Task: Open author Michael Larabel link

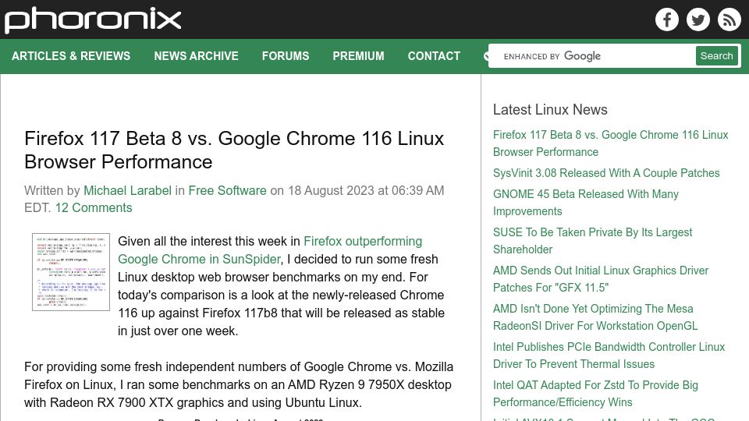Action: [x=127, y=190]
